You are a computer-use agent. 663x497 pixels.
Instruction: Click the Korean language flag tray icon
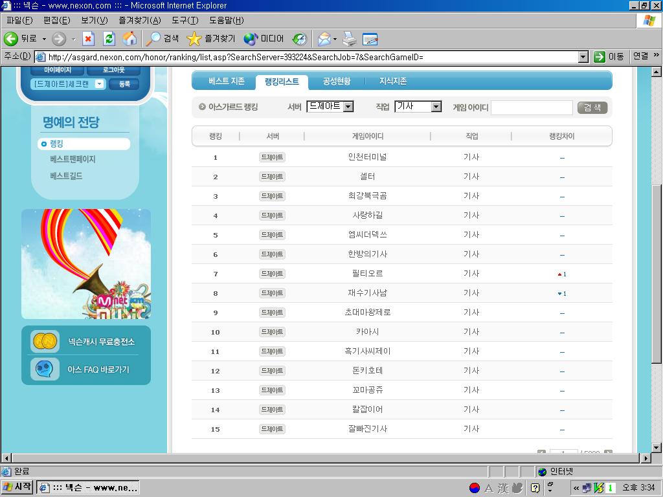[x=475, y=488]
